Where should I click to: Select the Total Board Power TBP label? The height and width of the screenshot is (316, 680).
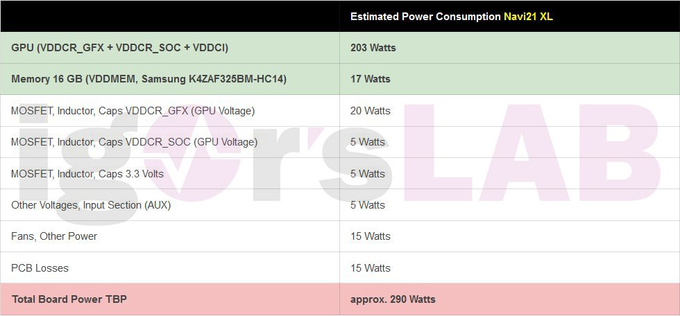tap(69, 299)
